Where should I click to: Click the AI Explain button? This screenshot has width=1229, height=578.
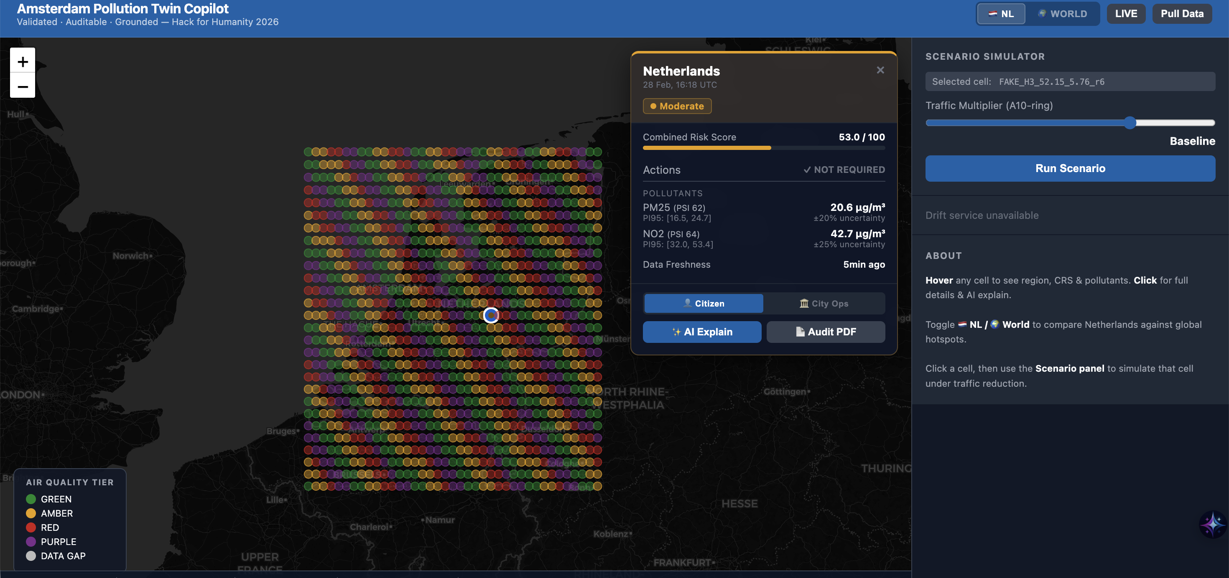(x=702, y=332)
